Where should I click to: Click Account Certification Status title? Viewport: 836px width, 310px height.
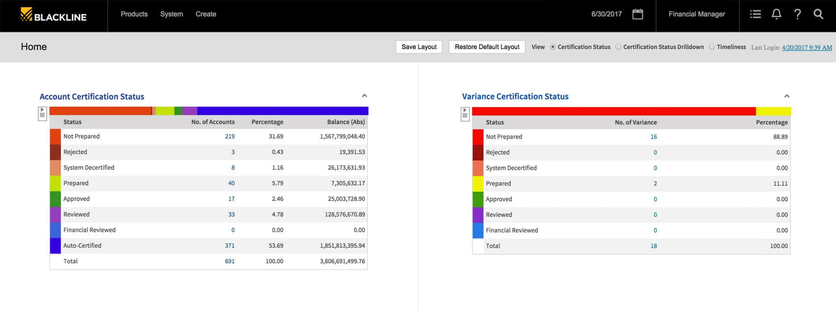pos(92,97)
